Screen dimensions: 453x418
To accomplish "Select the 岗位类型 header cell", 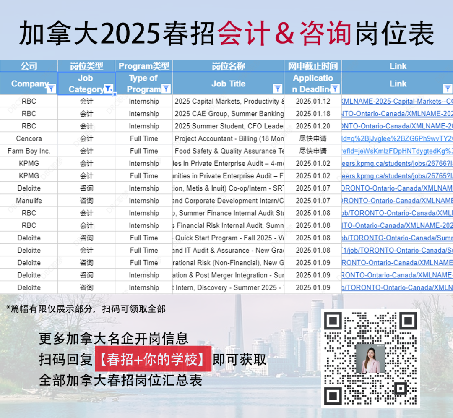I will pyautogui.click(x=86, y=66).
